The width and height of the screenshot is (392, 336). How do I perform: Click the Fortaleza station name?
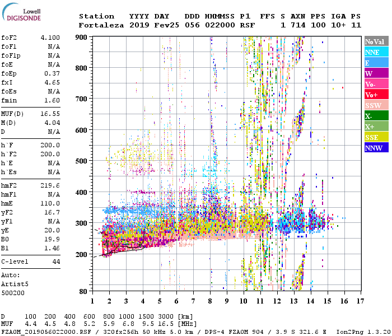coord(101,25)
